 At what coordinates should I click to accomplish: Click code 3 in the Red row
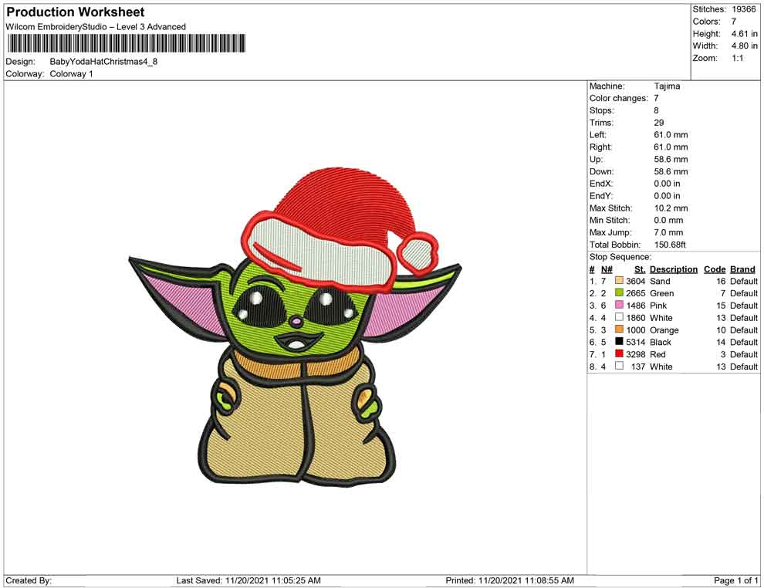[x=723, y=354]
